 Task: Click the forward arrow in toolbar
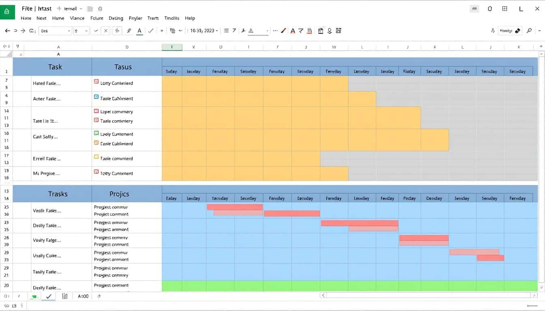(23, 30)
